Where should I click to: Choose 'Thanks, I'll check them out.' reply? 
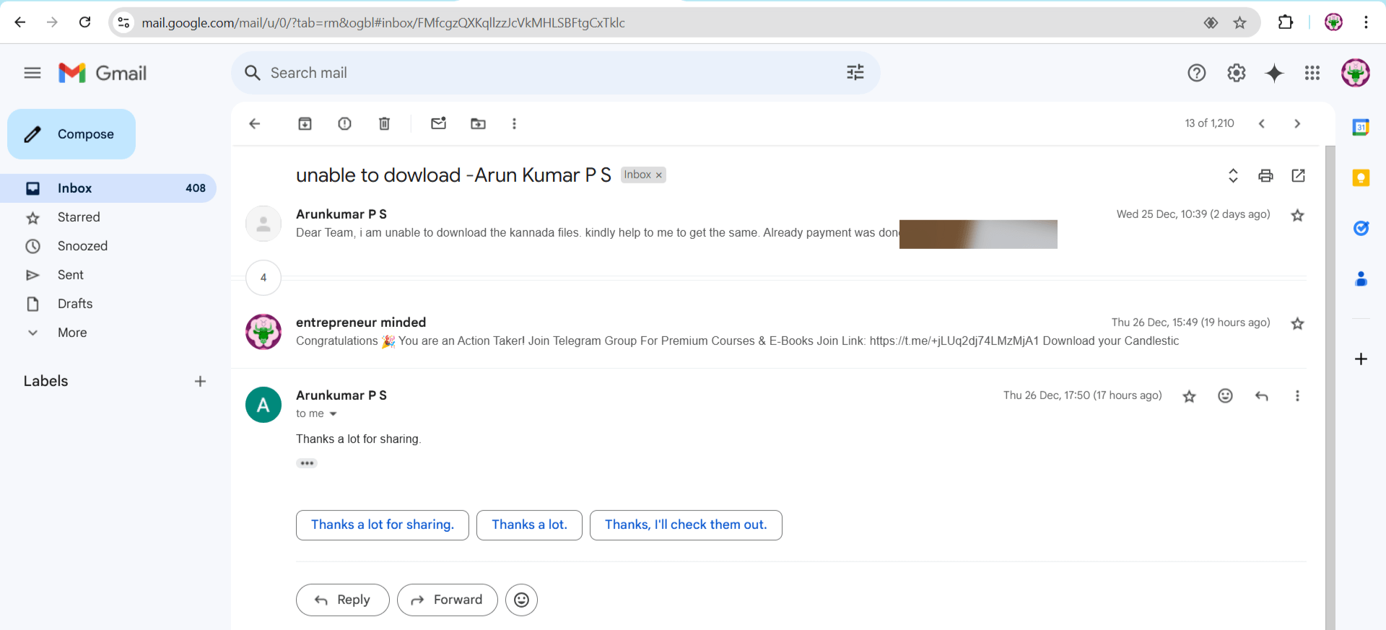685,525
